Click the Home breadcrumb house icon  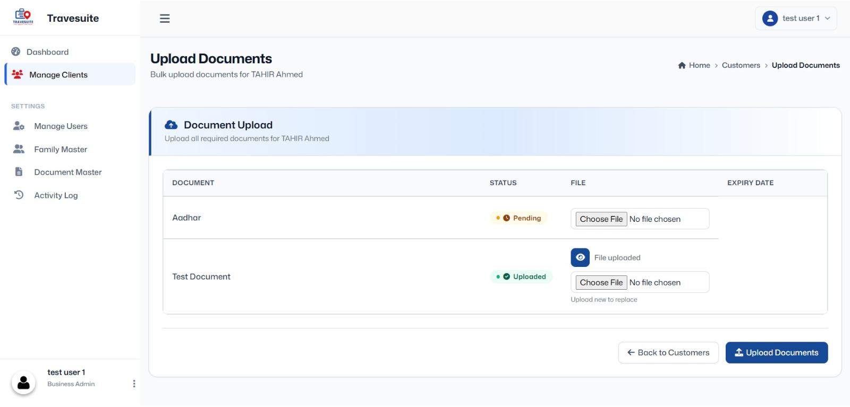(x=682, y=65)
